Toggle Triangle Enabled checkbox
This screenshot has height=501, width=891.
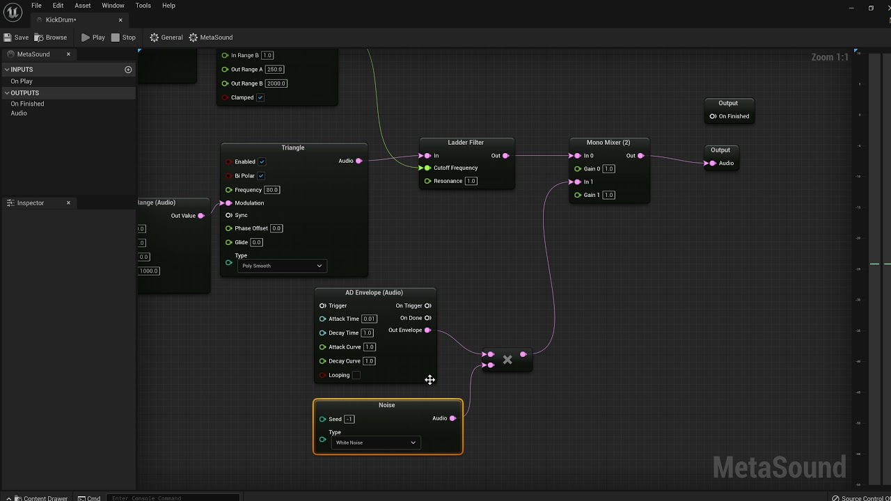[262, 162]
